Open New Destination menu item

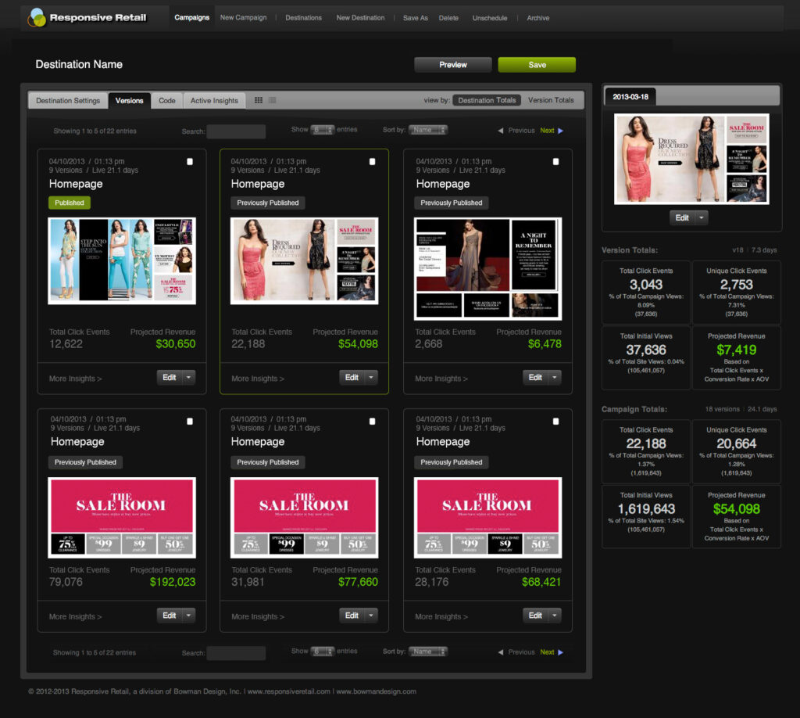[360, 17]
